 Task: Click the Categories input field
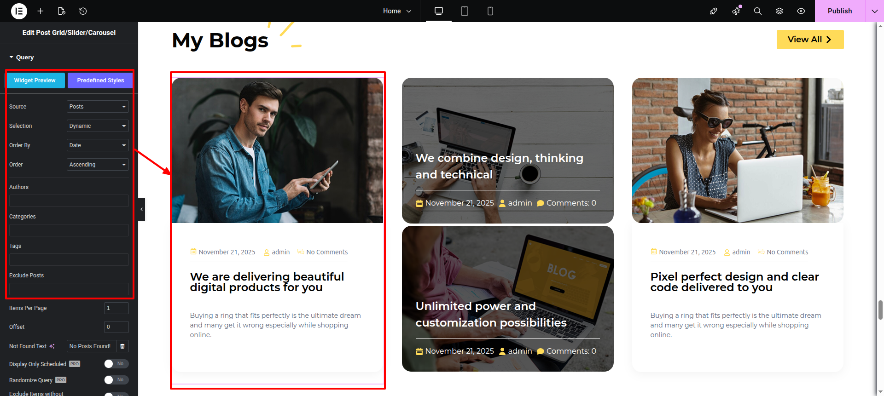[69, 230]
